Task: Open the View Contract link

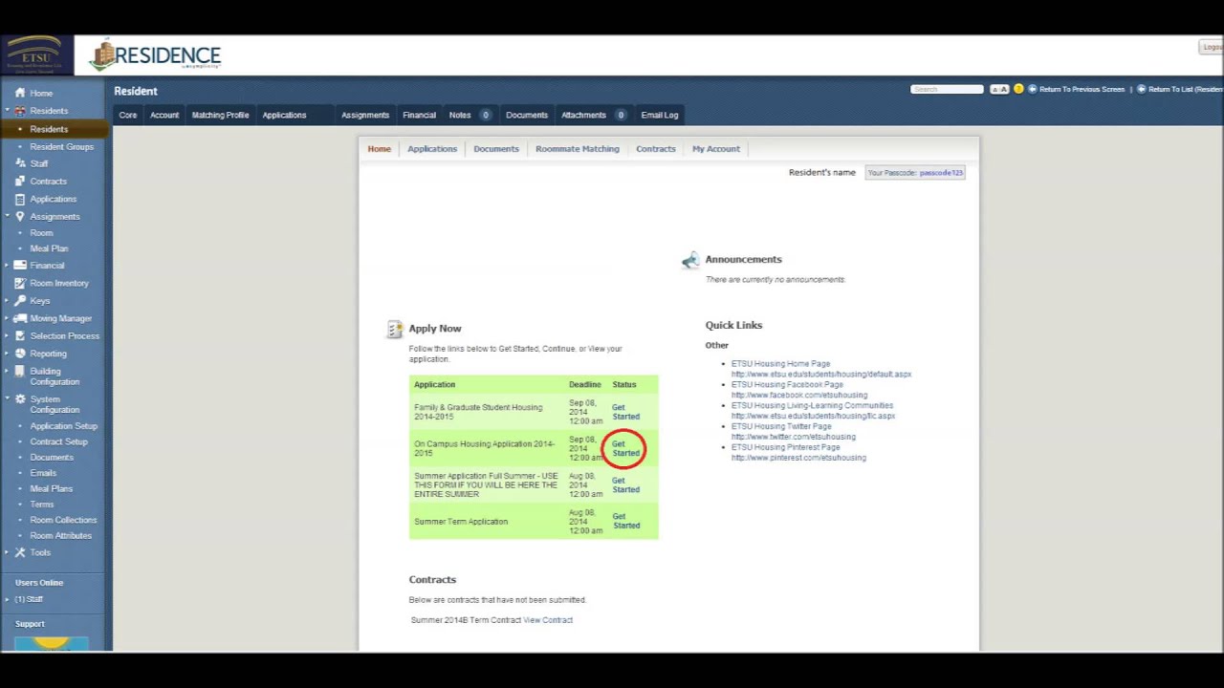Action: tap(548, 620)
